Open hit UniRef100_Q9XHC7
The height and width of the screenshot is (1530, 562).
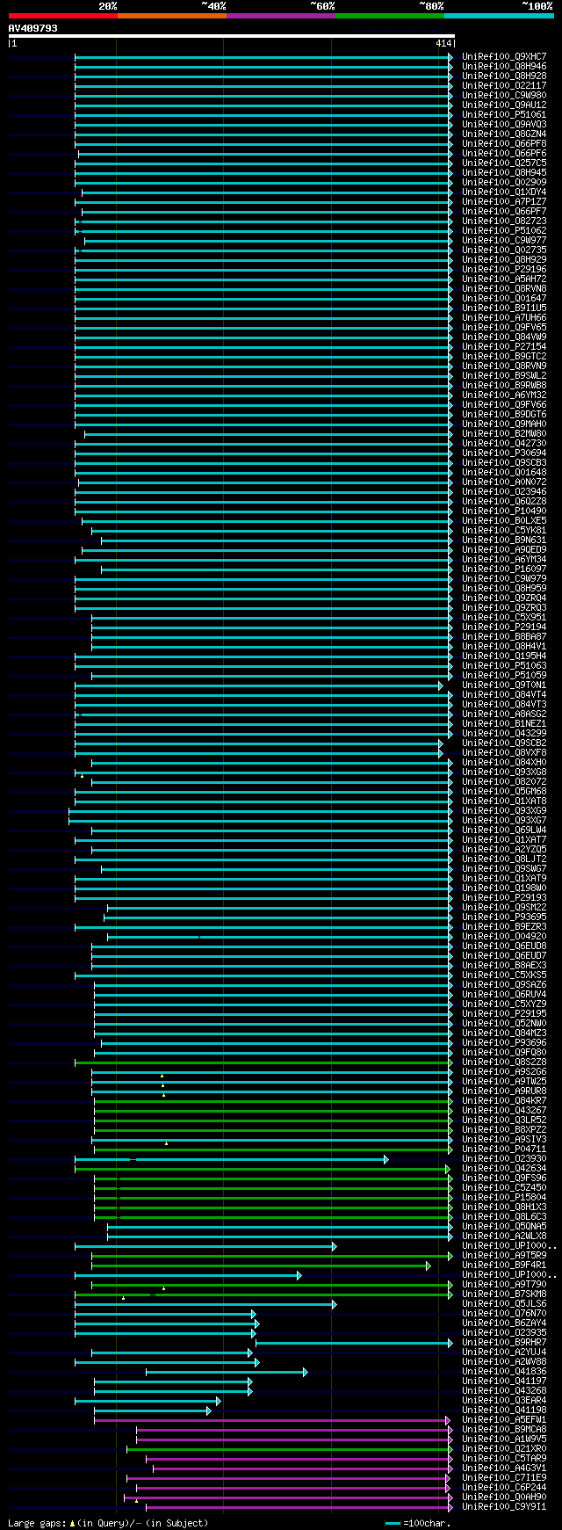point(504,57)
